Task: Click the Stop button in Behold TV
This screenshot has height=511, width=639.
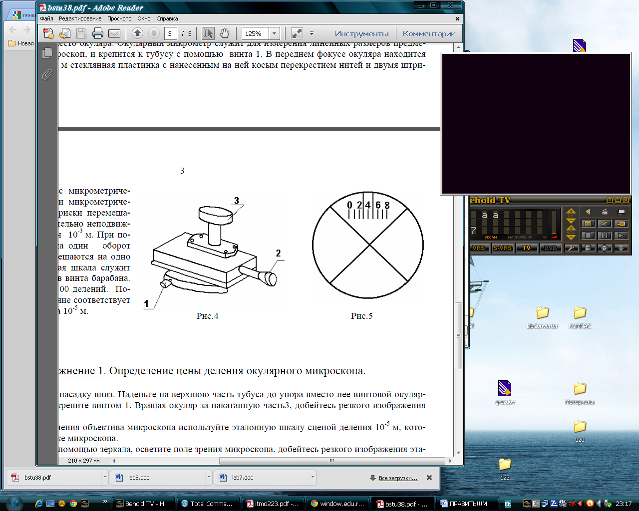Action: pyautogui.click(x=588, y=236)
